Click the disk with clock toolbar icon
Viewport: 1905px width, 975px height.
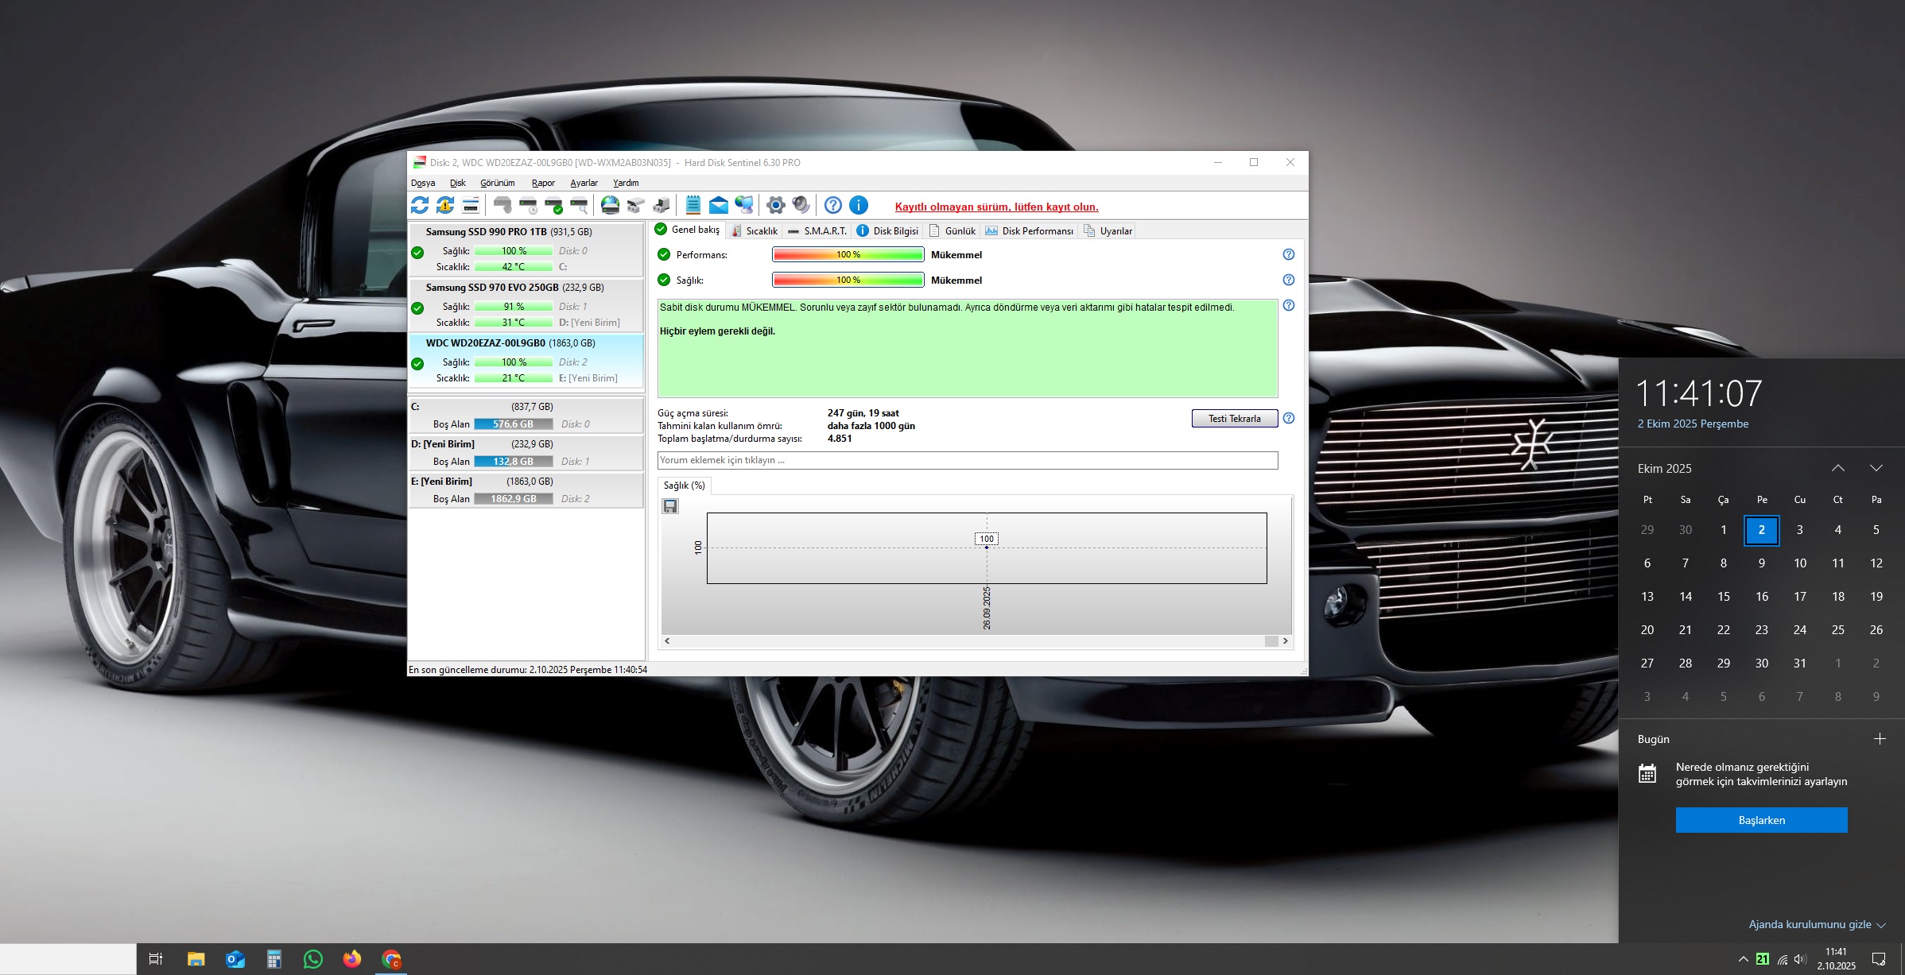(528, 206)
